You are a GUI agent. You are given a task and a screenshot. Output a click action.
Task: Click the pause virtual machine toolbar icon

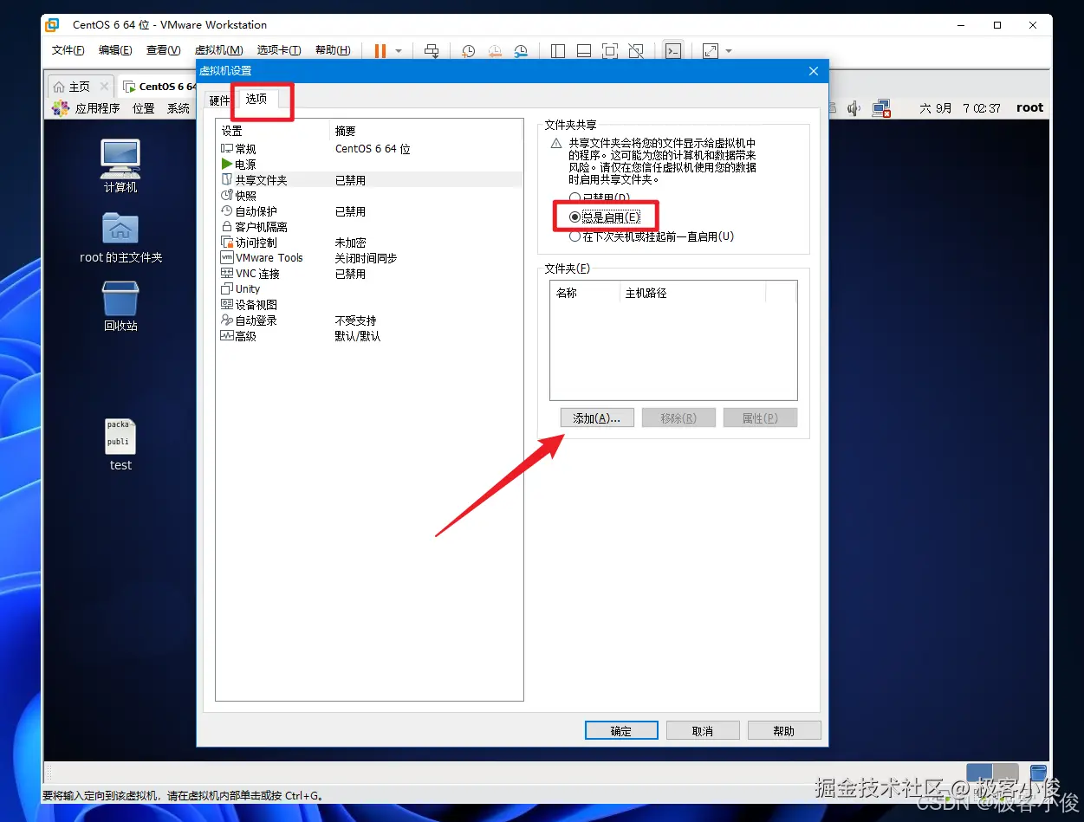[380, 51]
